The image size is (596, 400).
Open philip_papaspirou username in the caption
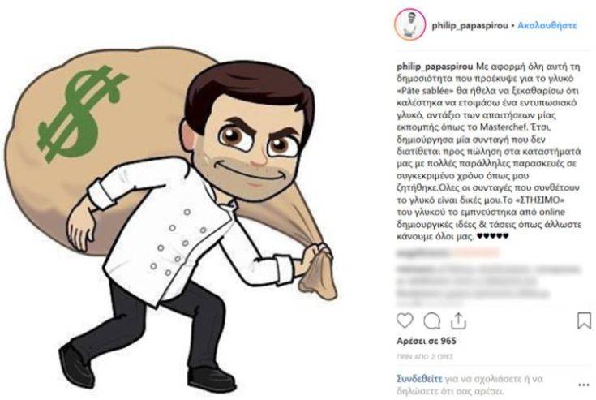(435, 67)
